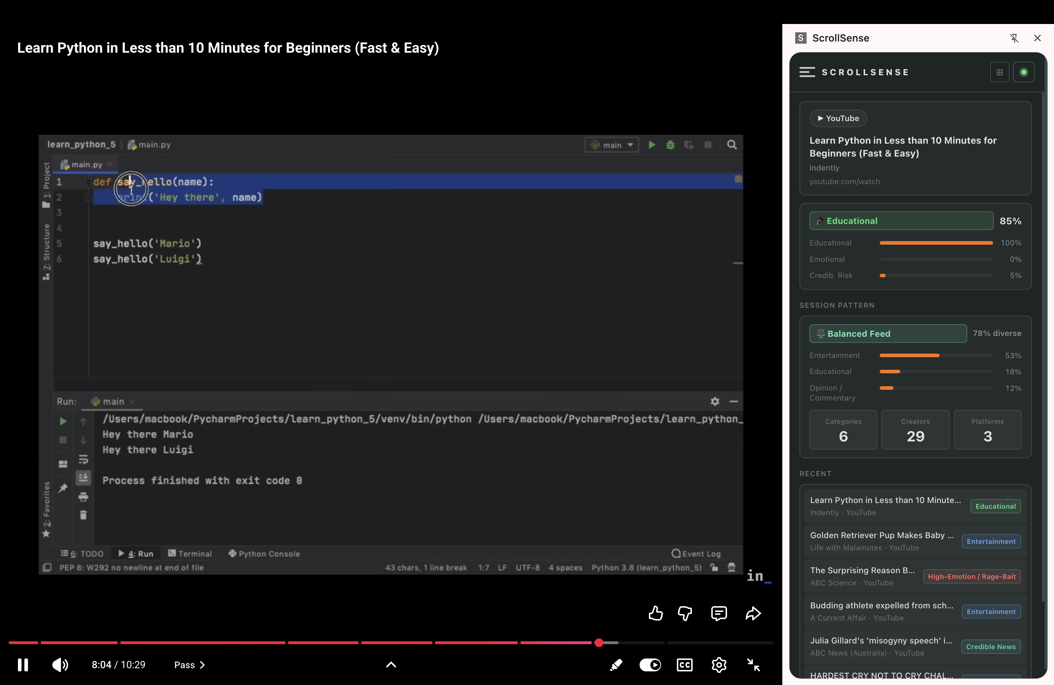Viewport: 1054px width, 685px height.
Task: Click the share arrow icon
Action: click(753, 613)
